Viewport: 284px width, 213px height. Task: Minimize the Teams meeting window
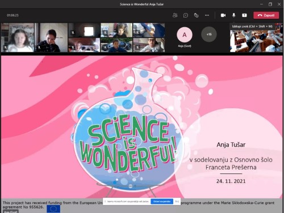(261, 4)
